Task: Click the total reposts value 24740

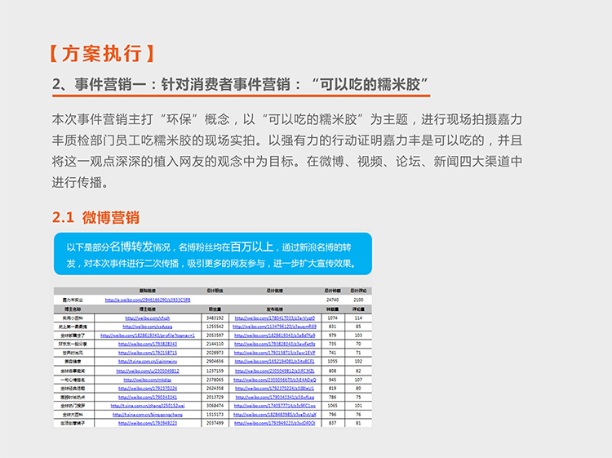Action: pos(332,300)
